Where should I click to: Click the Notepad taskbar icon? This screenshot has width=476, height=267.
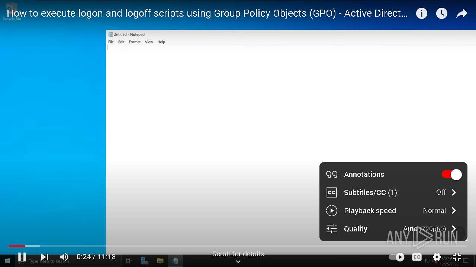[x=175, y=261]
